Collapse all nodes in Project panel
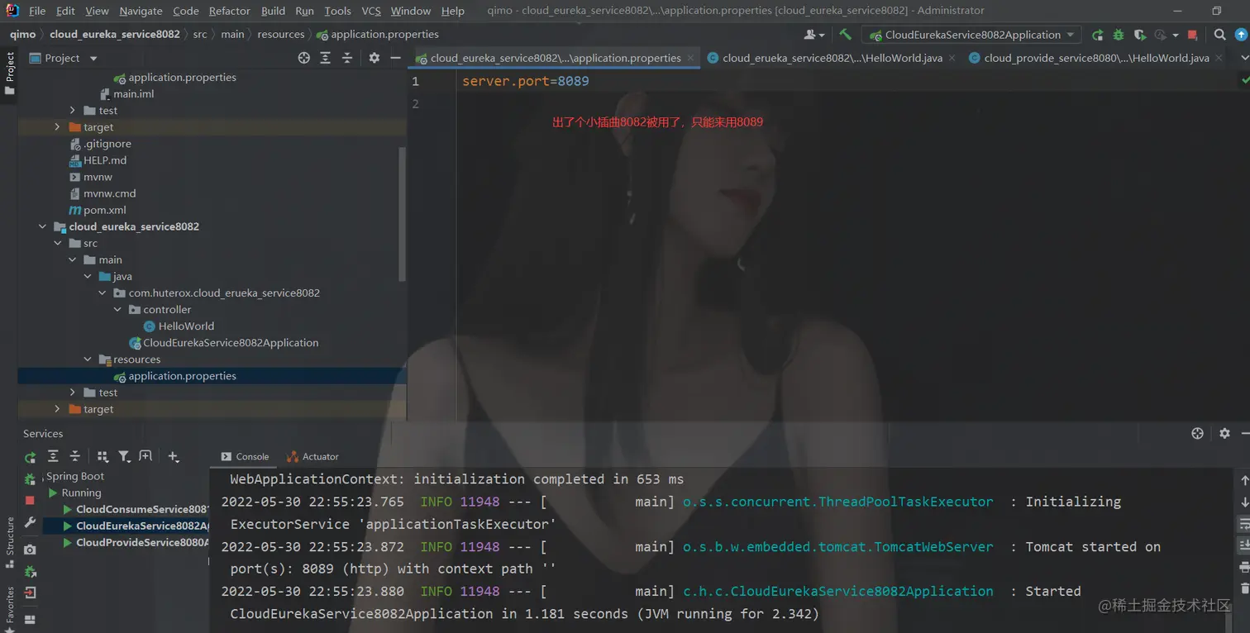 (347, 58)
